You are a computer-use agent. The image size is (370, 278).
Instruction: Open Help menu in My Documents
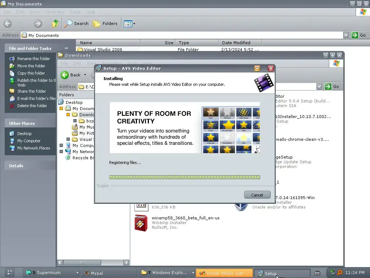[x=91, y=12]
